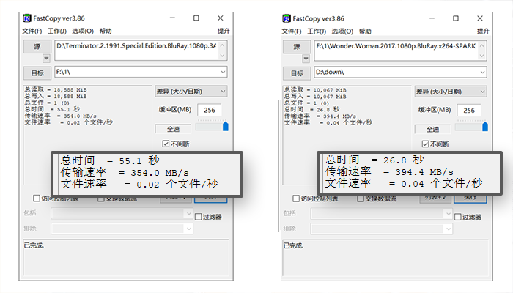Click 提升 in left window menu bar

224,31
